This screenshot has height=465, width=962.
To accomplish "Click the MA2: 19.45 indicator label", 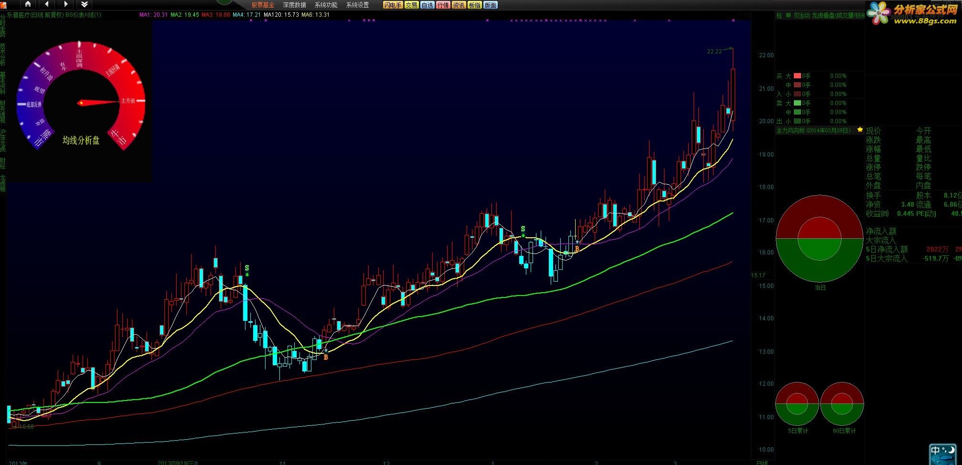I will [184, 15].
